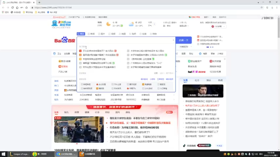Click the moon weather icon for tonight

pyautogui.click(x=108, y=24)
